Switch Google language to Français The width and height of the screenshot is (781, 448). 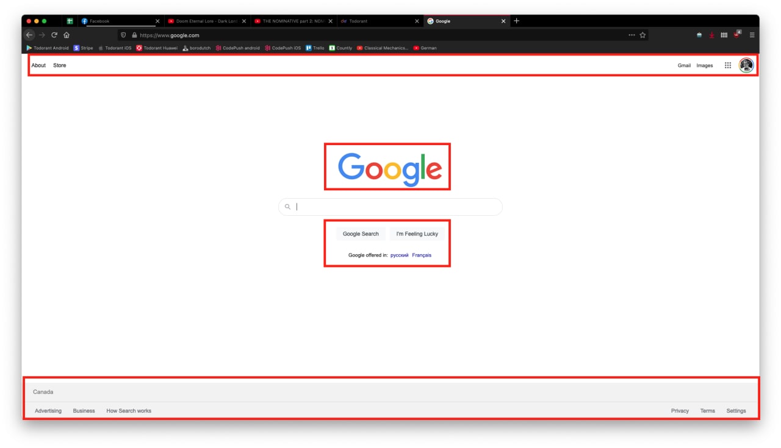[422, 255]
